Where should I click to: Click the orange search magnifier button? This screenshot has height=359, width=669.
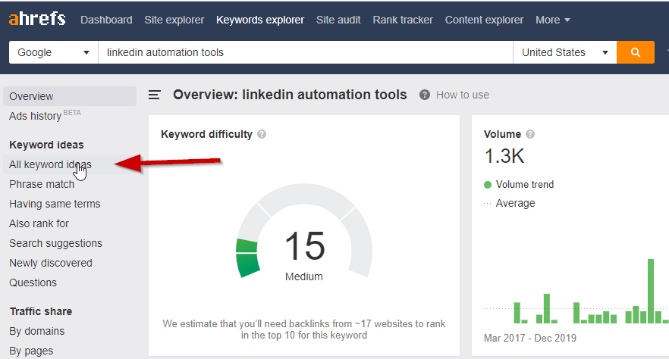tap(636, 52)
